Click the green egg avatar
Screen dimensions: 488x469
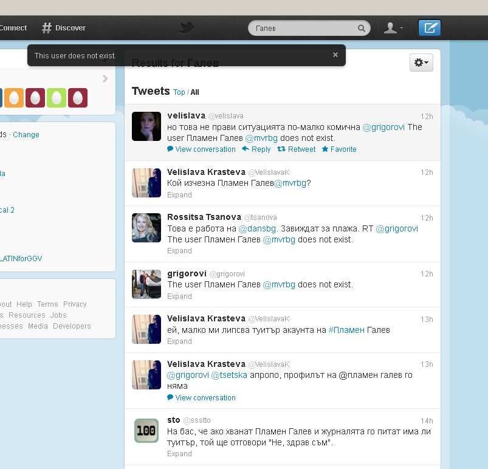57,98
